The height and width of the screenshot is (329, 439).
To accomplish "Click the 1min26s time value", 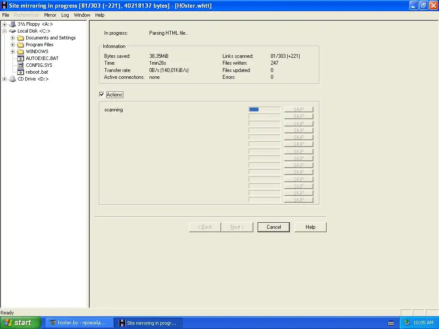I will [x=158, y=63].
